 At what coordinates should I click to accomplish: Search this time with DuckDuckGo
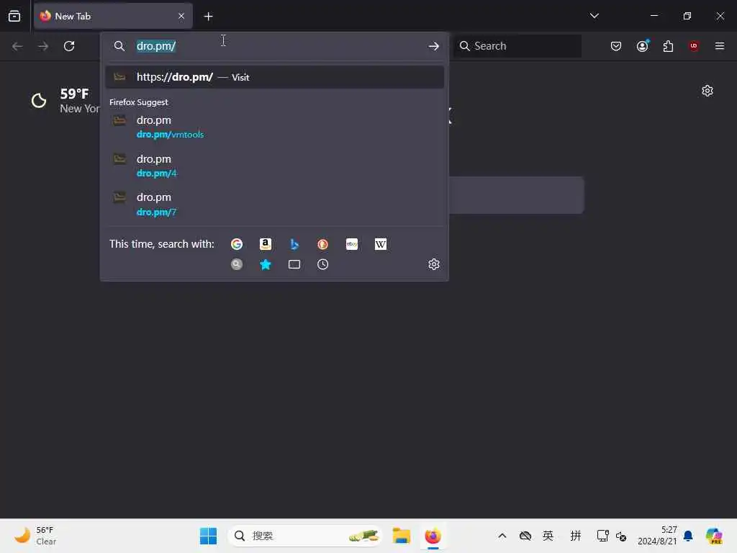point(323,244)
